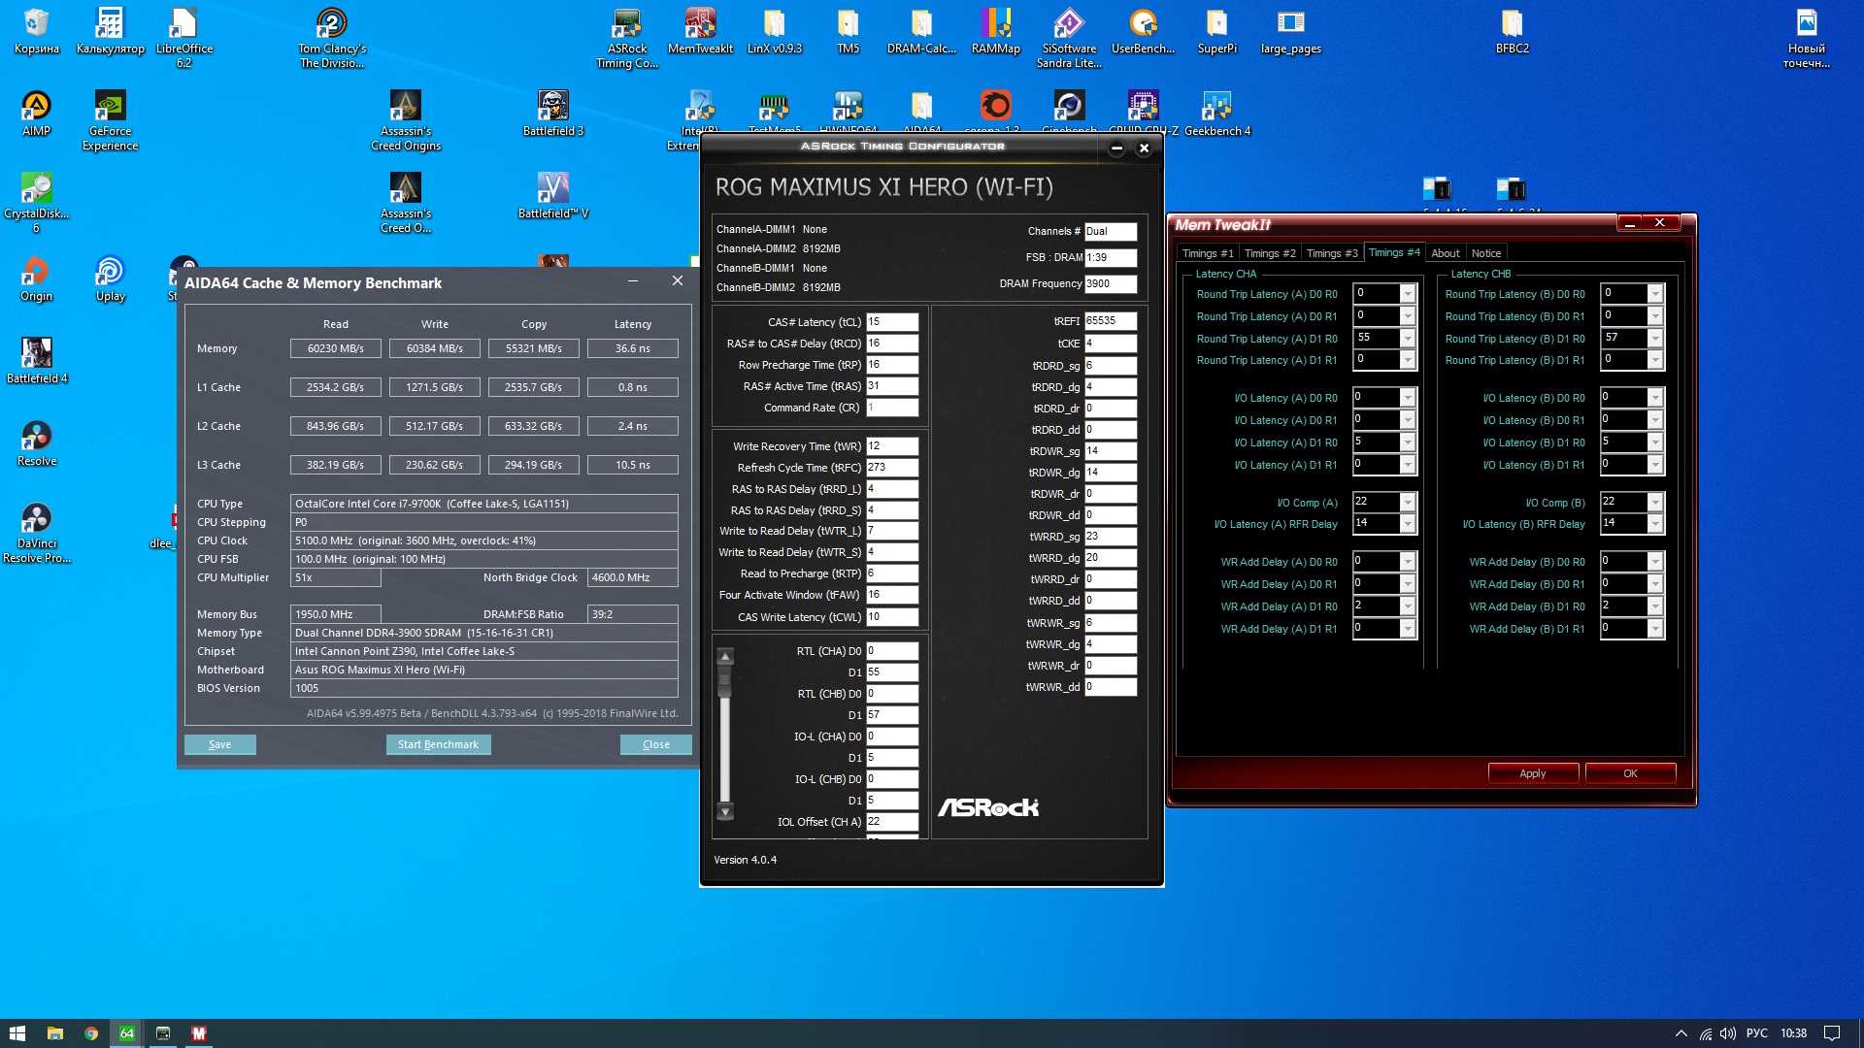The width and height of the screenshot is (1864, 1048).
Task: Switch to the About tab in MemTweakIt
Action: click(x=1445, y=253)
